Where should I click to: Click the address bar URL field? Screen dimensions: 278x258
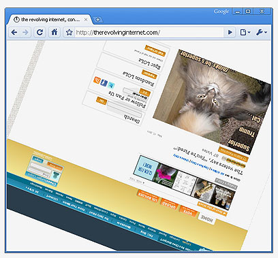(x=149, y=33)
